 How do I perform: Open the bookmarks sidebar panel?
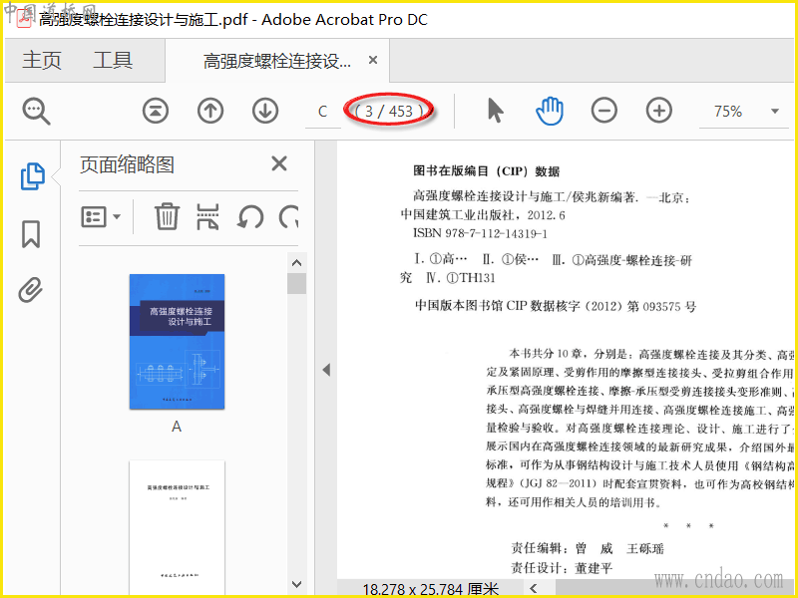pos(31,234)
